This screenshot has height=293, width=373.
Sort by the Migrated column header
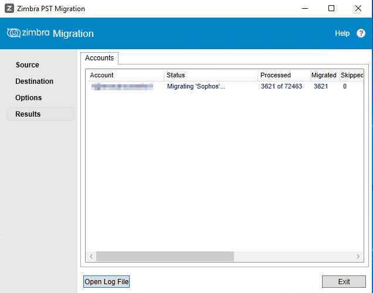[x=325, y=75]
